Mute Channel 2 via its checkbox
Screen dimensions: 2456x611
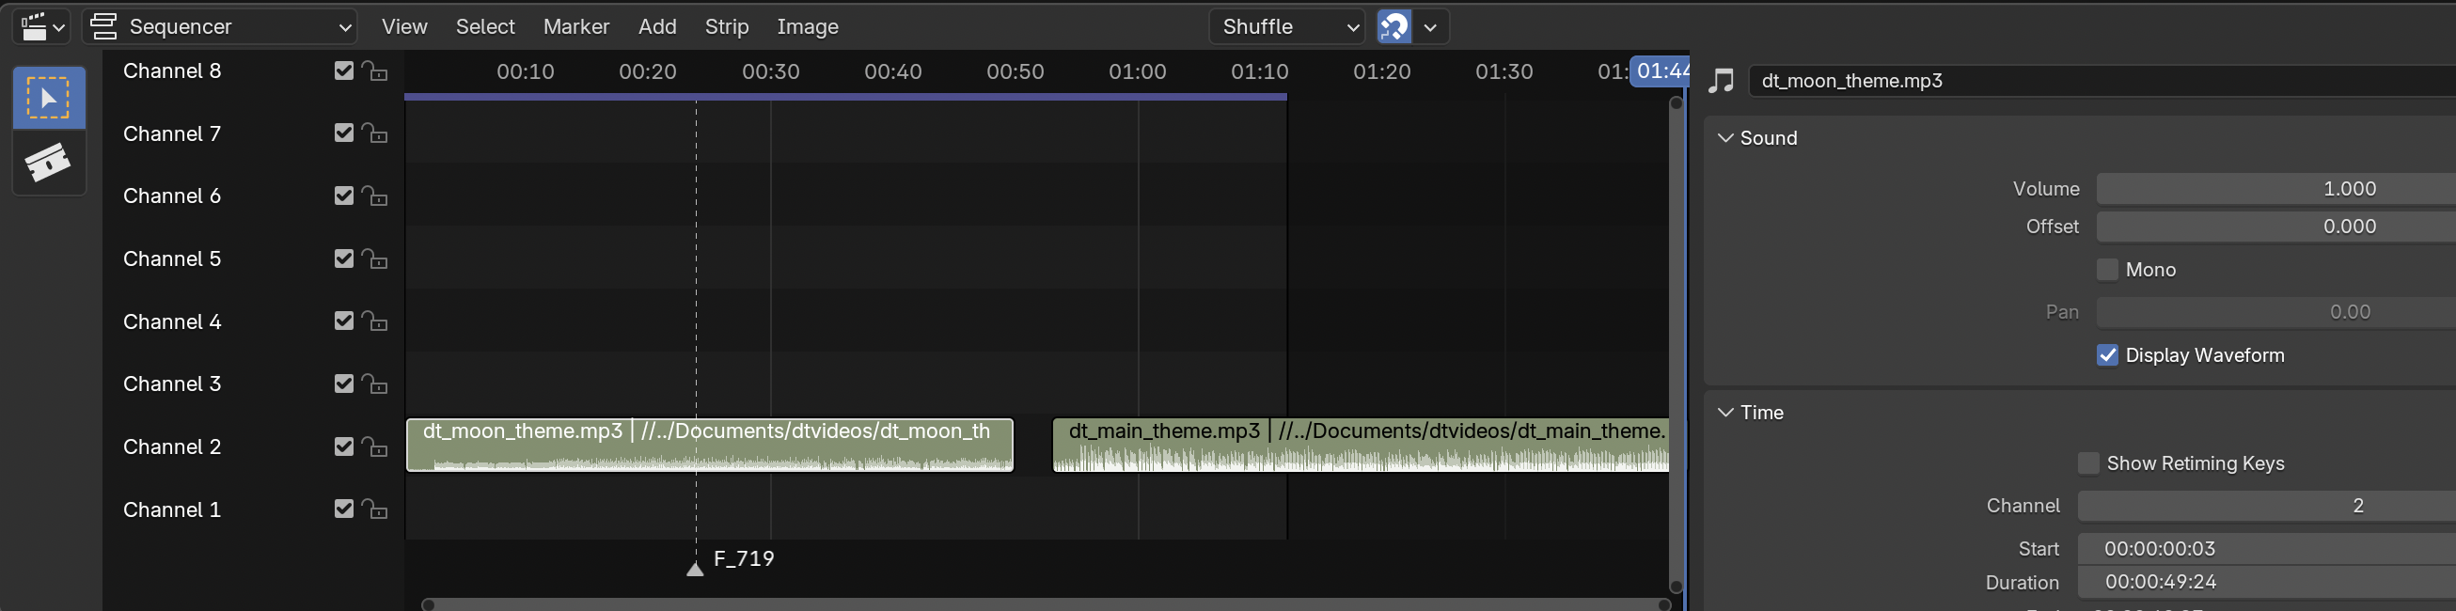(x=344, y=446)
